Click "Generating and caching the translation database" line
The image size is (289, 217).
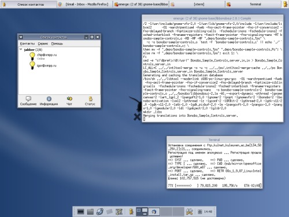(x=183, y=75)
